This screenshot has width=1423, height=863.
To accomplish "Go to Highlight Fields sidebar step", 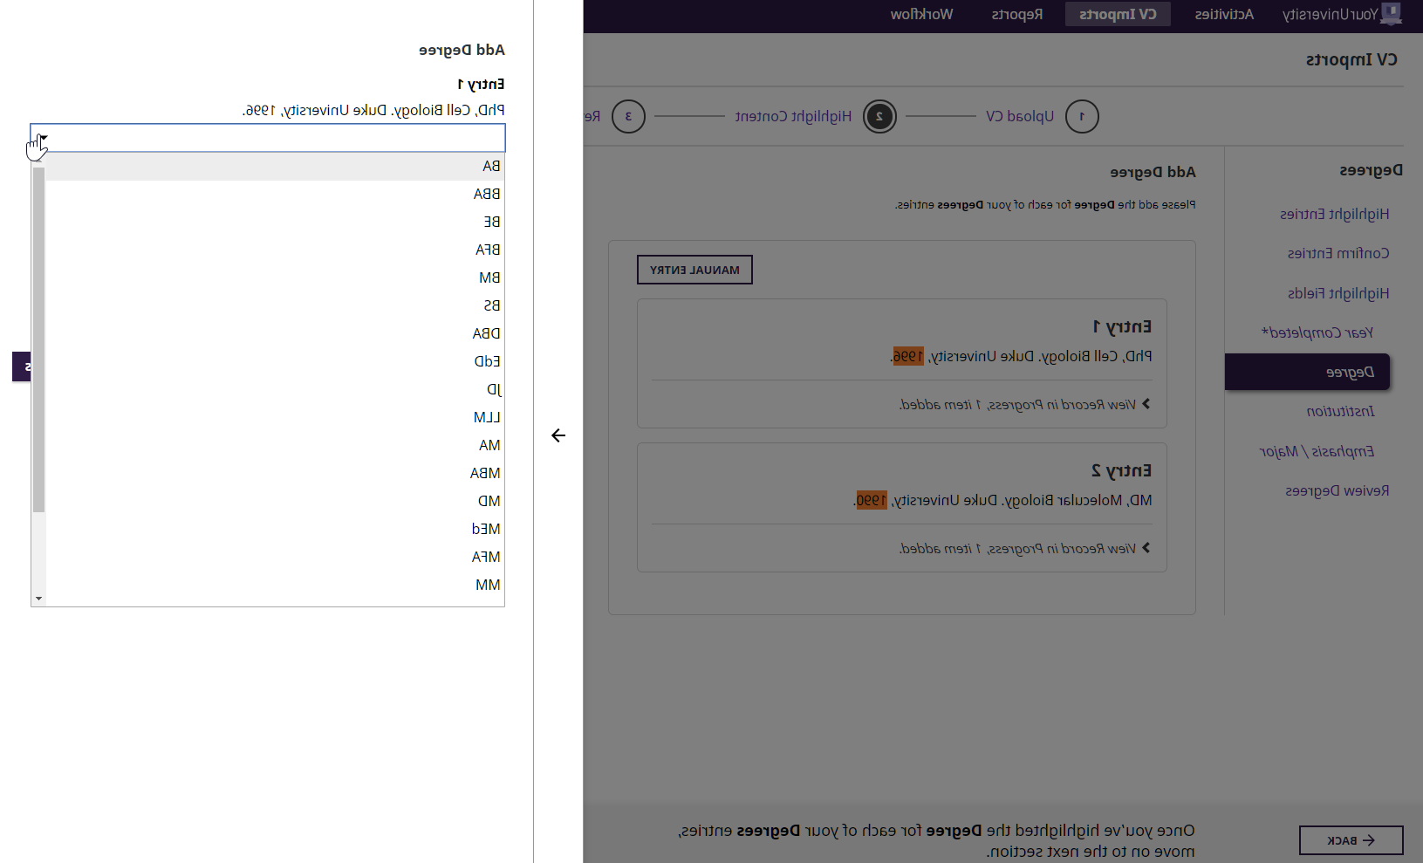I will 1338,293.
